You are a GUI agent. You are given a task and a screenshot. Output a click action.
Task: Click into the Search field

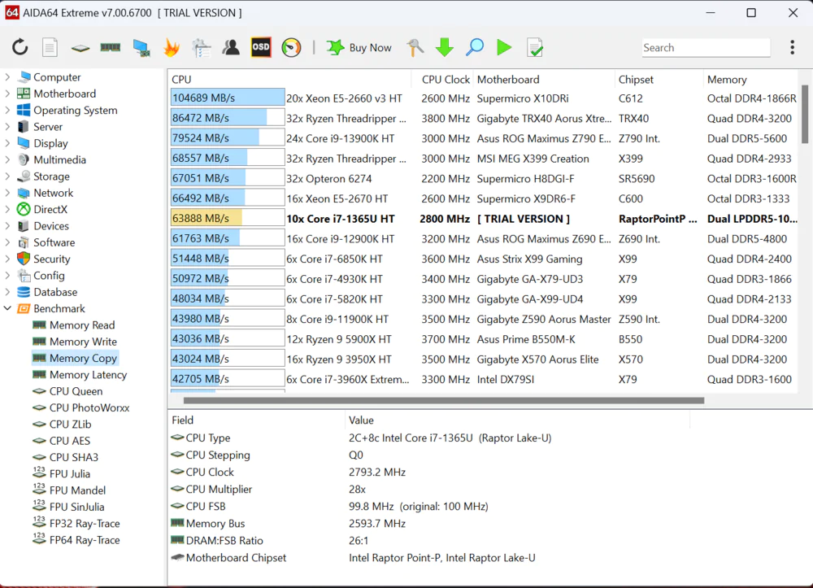(705, 48)
